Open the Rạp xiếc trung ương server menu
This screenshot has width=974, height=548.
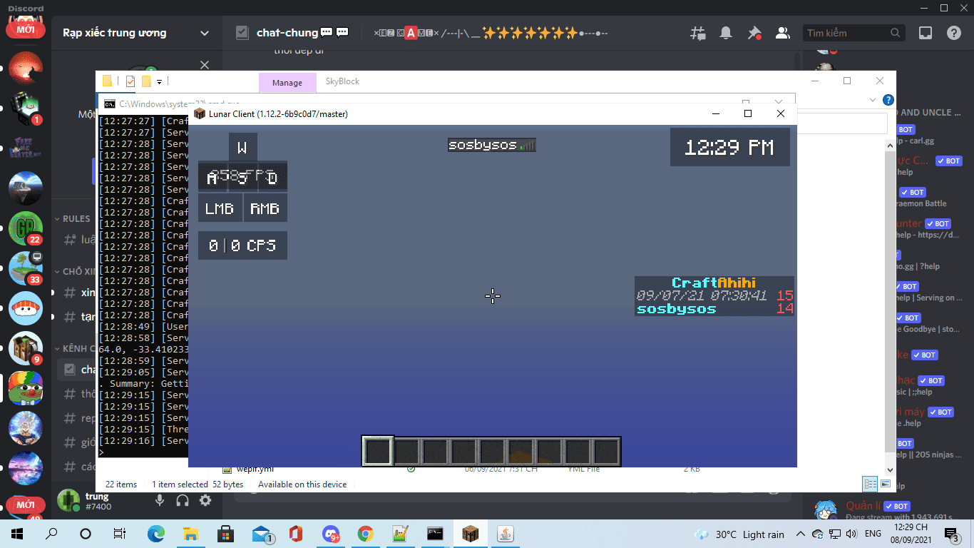coord(135,33)
